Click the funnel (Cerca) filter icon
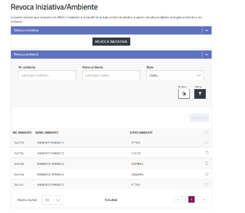 coord(200,94)
